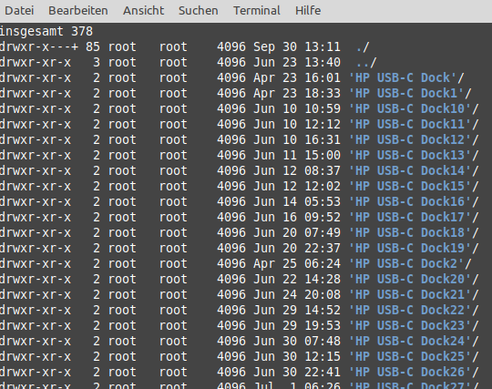Viewport: 492px width, 389px height.
Task: Click the 'HP USB-C Dock20'/ directory name
Action: click(414, 279)
